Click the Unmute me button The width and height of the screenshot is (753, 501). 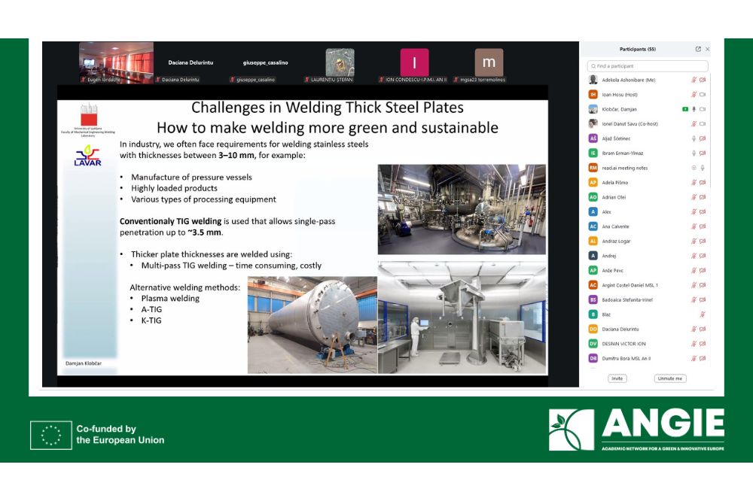coord(669,378)
